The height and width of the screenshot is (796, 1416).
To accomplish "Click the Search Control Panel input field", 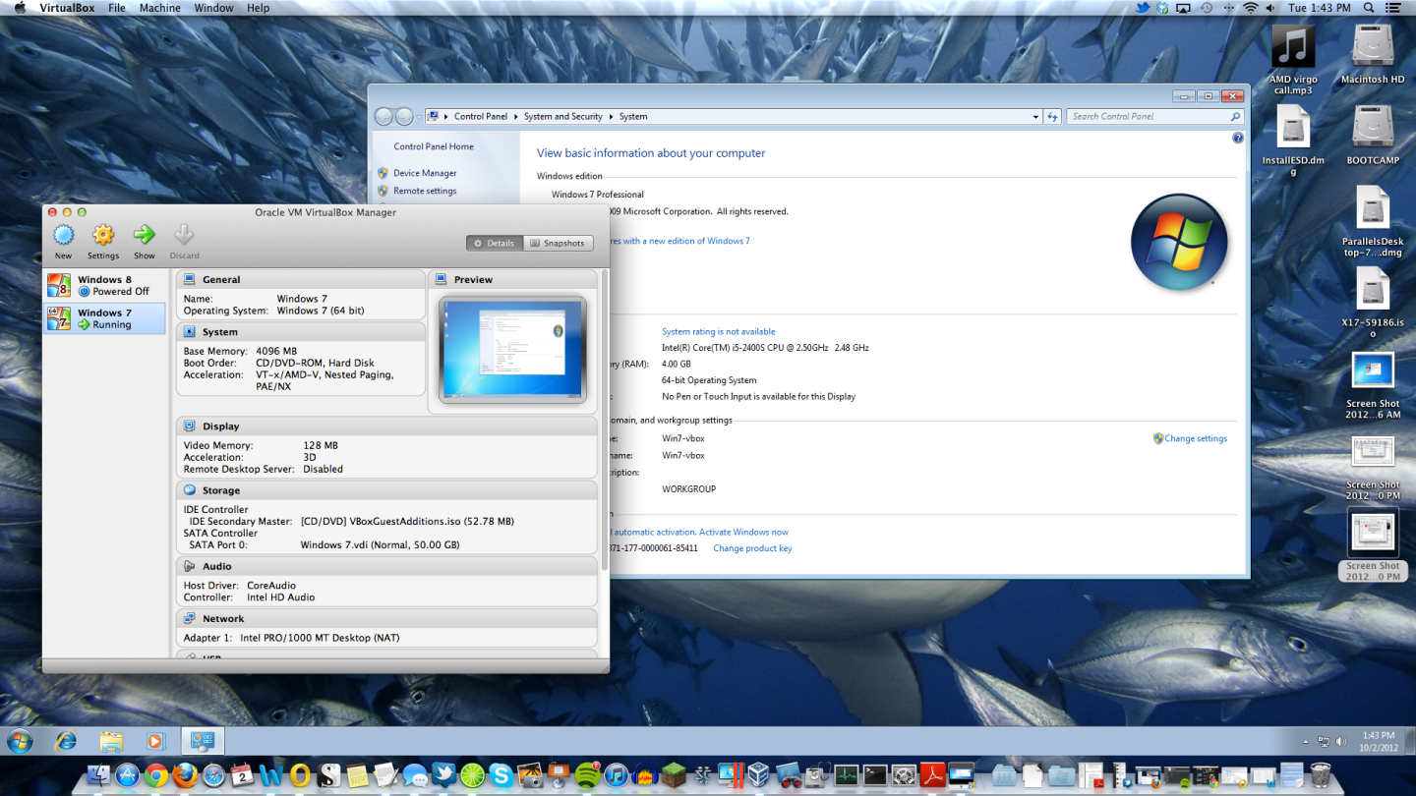I will (x=1150, y=116).
